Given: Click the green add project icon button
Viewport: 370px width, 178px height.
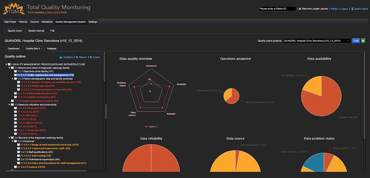Looking at the screenshot, I should [x=363, y=41].
